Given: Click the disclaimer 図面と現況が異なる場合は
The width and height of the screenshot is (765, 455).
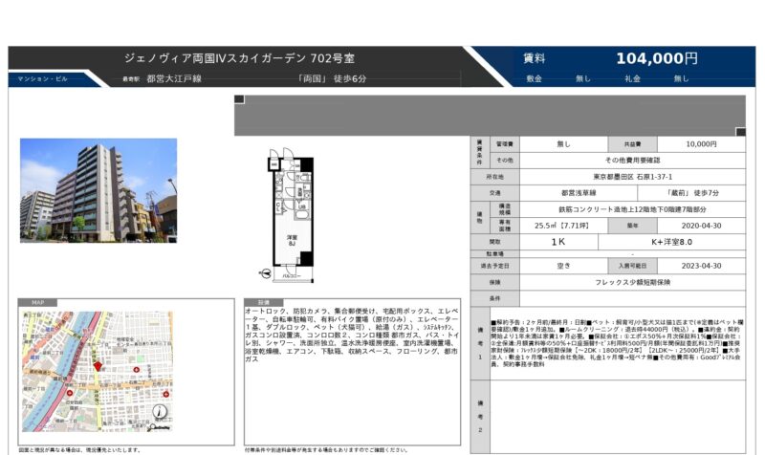Looking at the screenshot, I should [79, 450].
